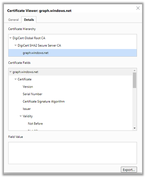Collapse the Certificate field node
Image resolution: width=146 pixels, height=178 pixels.
click(16, 79)
